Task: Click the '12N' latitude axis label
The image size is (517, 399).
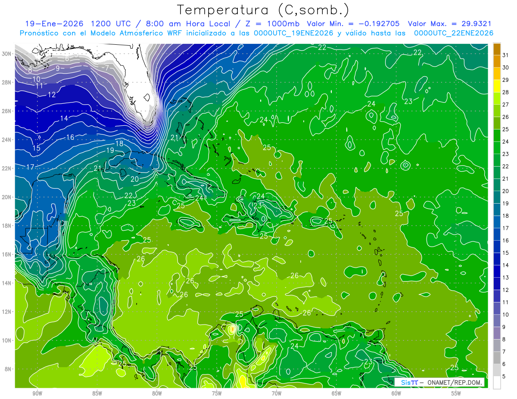Action: pyautogui.click(x=7, y=312)
